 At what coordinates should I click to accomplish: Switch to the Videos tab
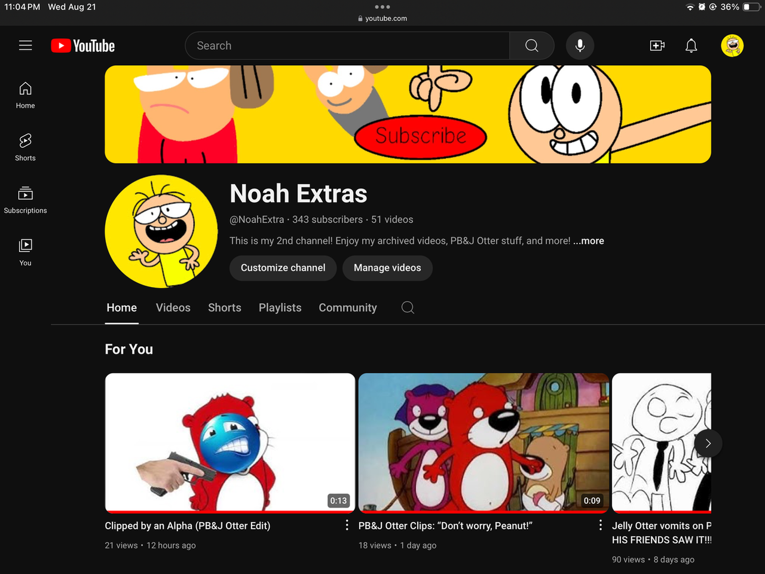point(173,307)
